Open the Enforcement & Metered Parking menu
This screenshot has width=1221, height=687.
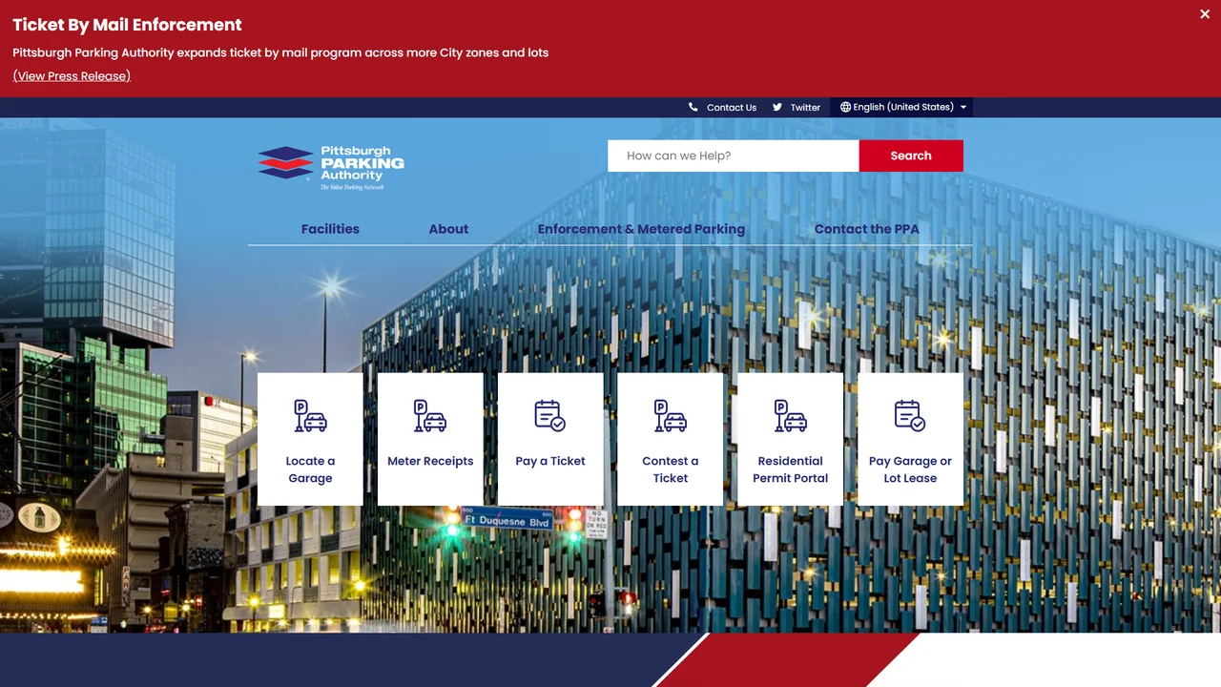pyautogui.click(x=641, y=229)
